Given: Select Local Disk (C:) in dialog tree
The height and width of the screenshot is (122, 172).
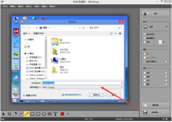Looking at the screenshot, I should [x=34, y=57].
